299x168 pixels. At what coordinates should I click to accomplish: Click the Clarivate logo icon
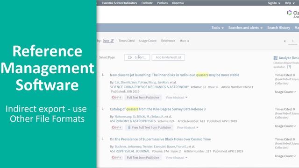(289, 13)
